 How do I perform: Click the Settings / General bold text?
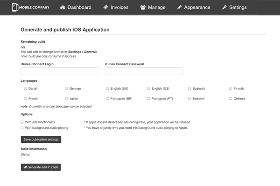click(82, 52)
